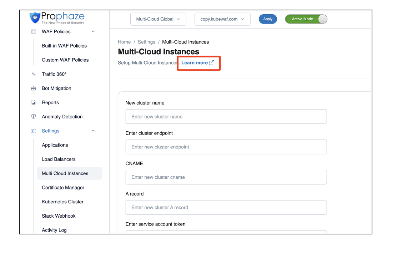
Task: Select Certificate Manager in sidebar
Action: click(x=63, y=188)
